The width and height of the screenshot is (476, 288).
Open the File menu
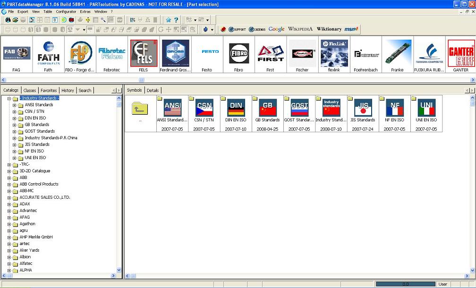click(x=11, y=11)
